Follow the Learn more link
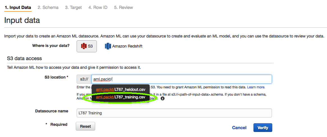 (x=256, y=87)
